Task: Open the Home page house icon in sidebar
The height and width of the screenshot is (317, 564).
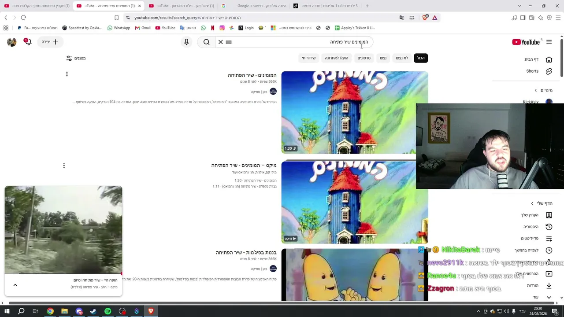Action: (549, 59)
